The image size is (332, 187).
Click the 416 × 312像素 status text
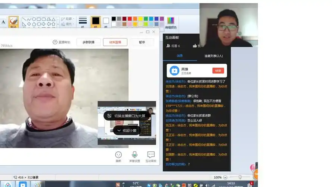[28, 177]
